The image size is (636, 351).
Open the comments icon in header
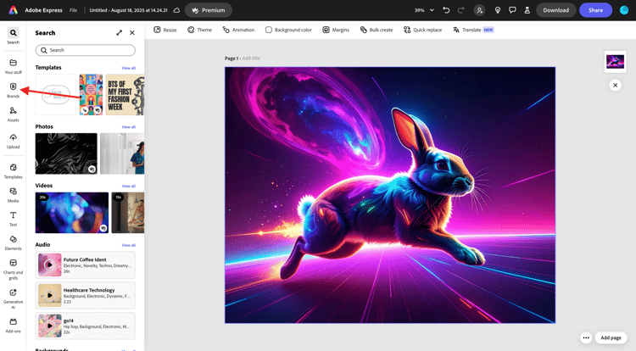512,10
